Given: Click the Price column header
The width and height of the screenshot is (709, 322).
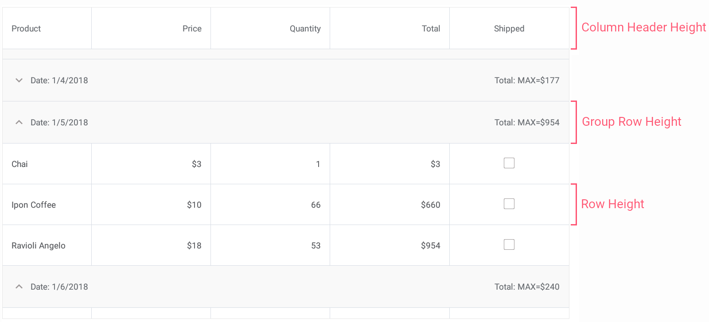Looking at the screenshot, I should (192, 29).
